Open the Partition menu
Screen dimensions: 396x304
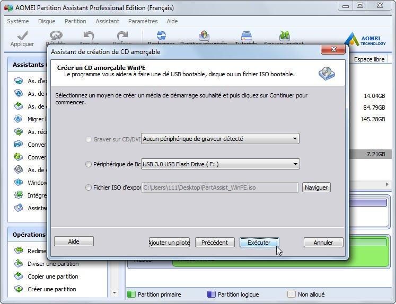click(x=75, y=21)
